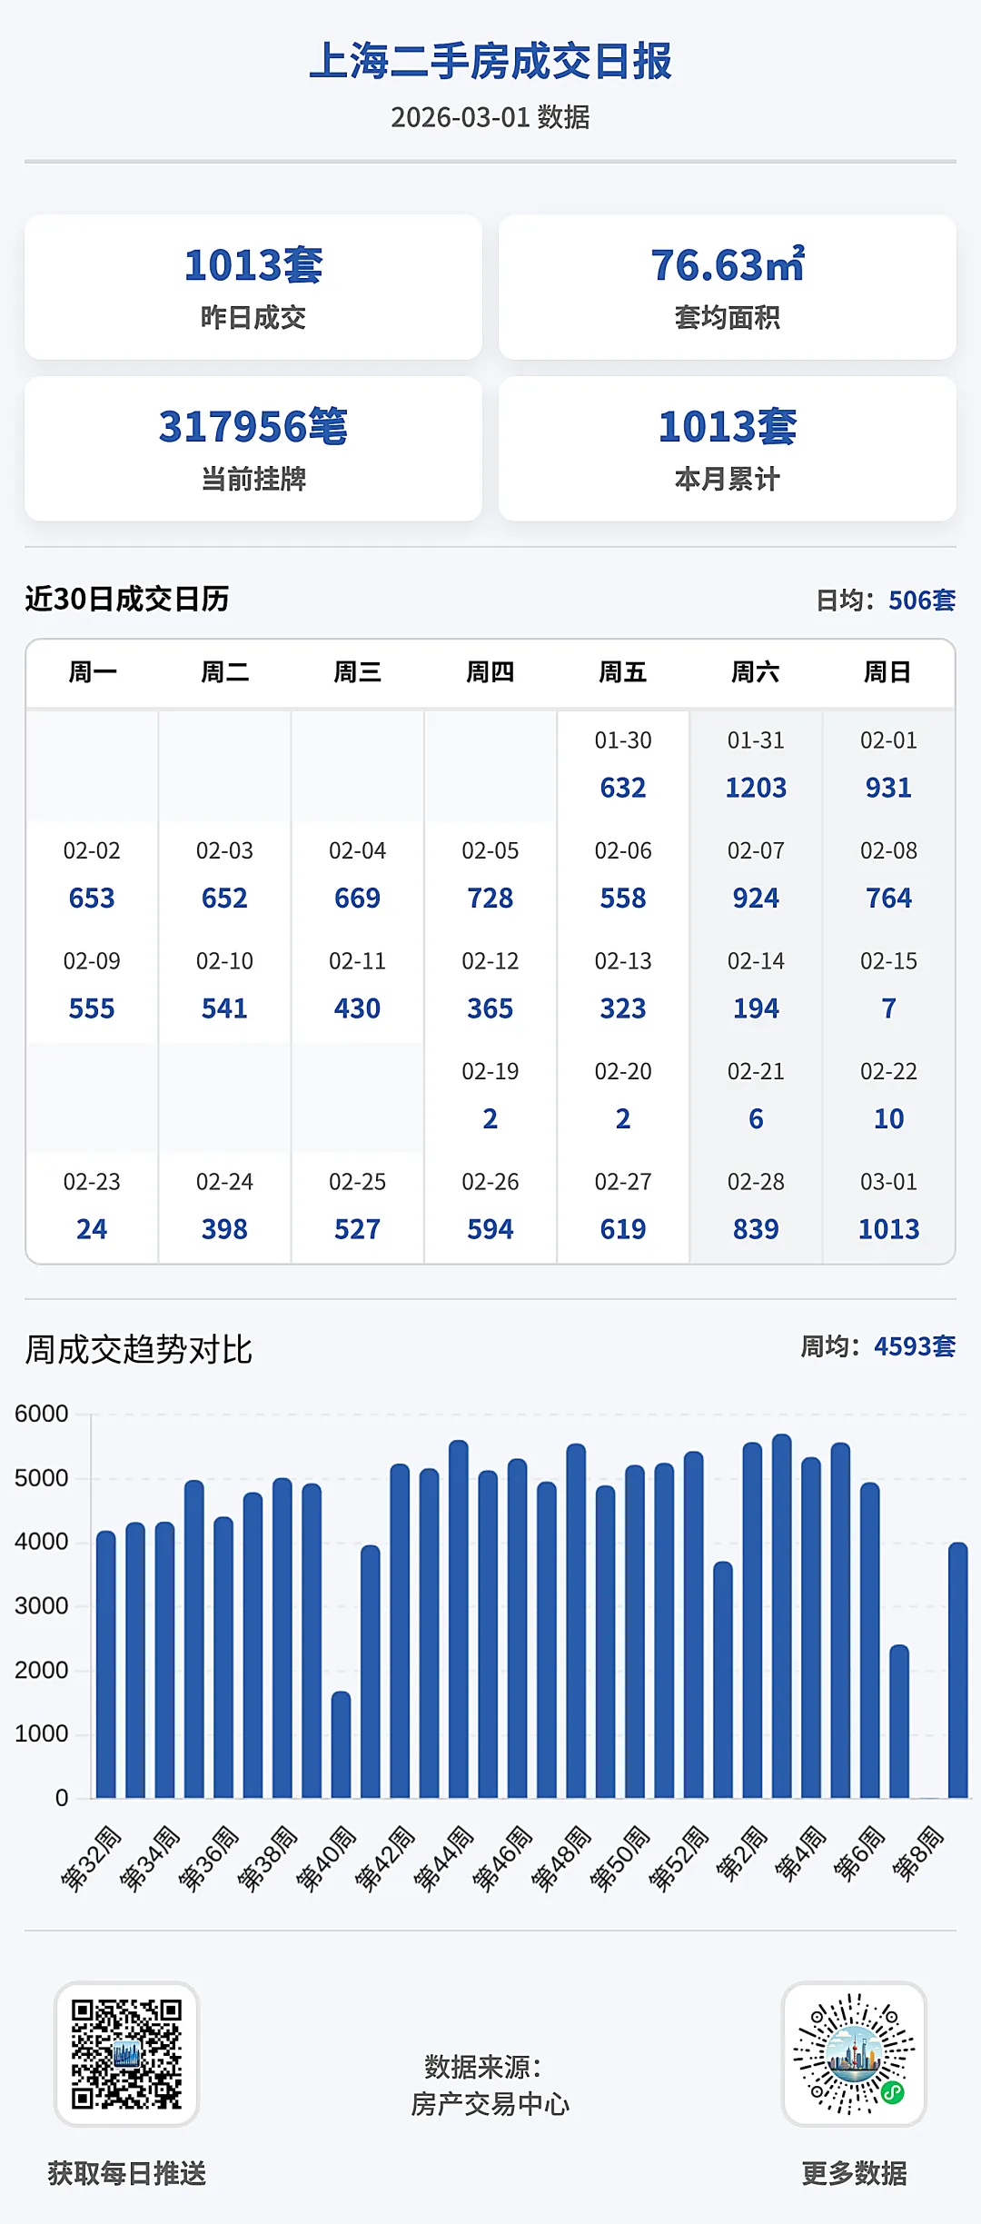Click the 第52周 axis label
This screenshot has width=981, height=2224.
pyautogui.click(x=679, y=1858)
